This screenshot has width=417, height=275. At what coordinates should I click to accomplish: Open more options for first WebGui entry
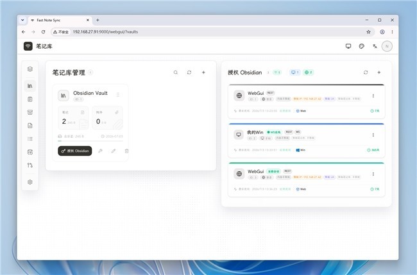373,96
